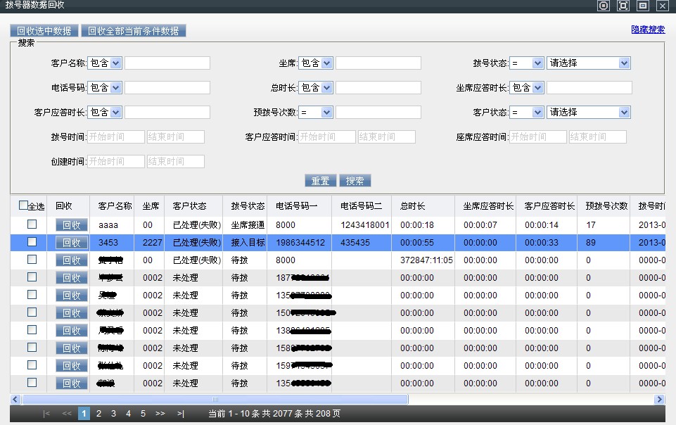Viewport: 676px width, 425px height.
Task: Go to the last page using >| icon
Action: tap(181, 414)
